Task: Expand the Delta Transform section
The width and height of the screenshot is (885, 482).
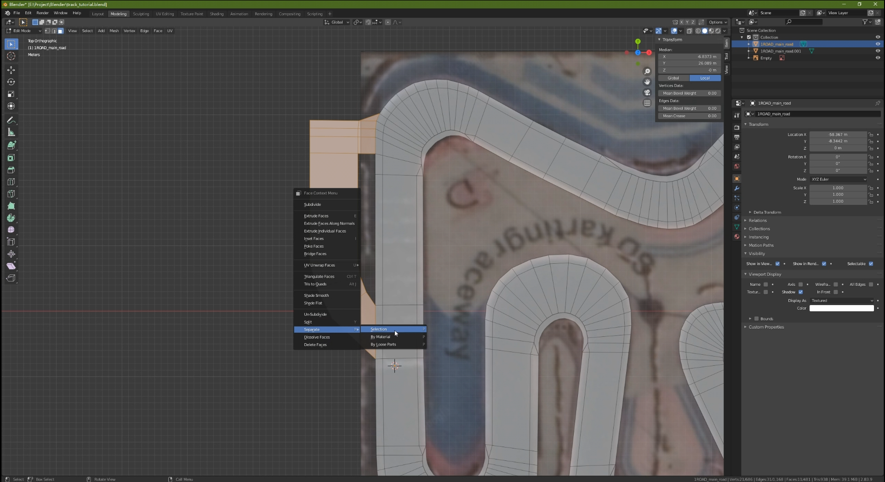Action: click(x=767, y=212)
